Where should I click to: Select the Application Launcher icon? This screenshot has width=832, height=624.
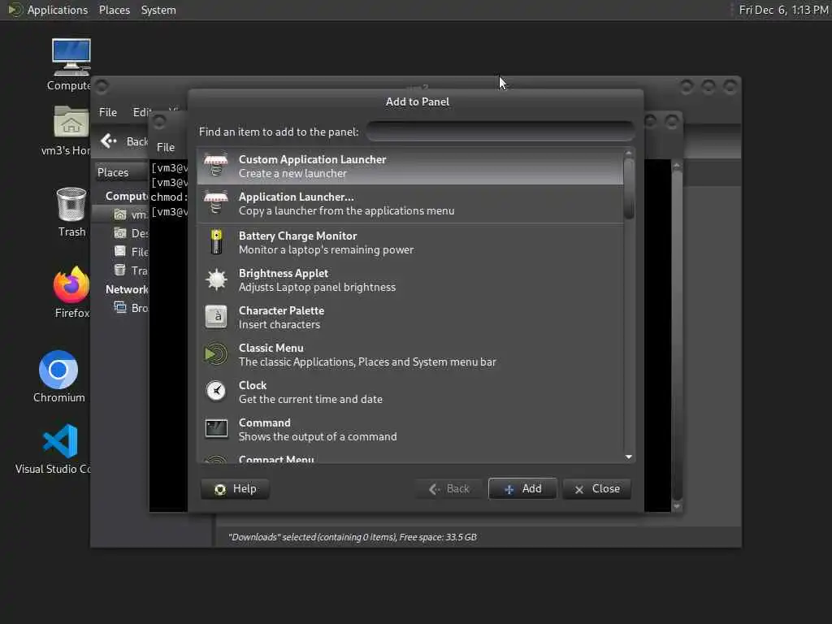coord(216,203)
